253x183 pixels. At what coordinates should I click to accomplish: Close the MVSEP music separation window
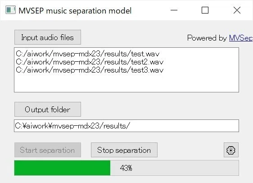[x=237, y=10]
